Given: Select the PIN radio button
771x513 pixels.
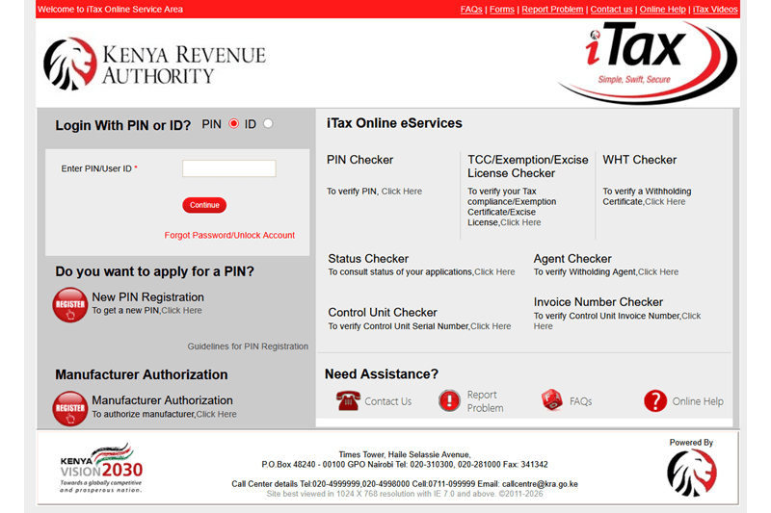Looking at the screenshot, I should point(233,124).
